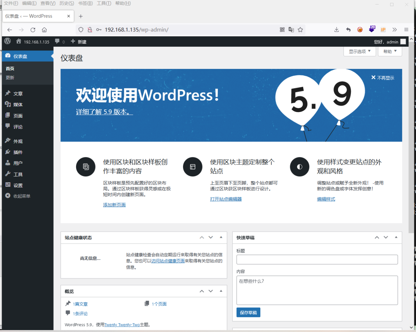Dismiss welcome panel with 不再显示
Viewport: 416px width, 332px height.
click(383, 78)
